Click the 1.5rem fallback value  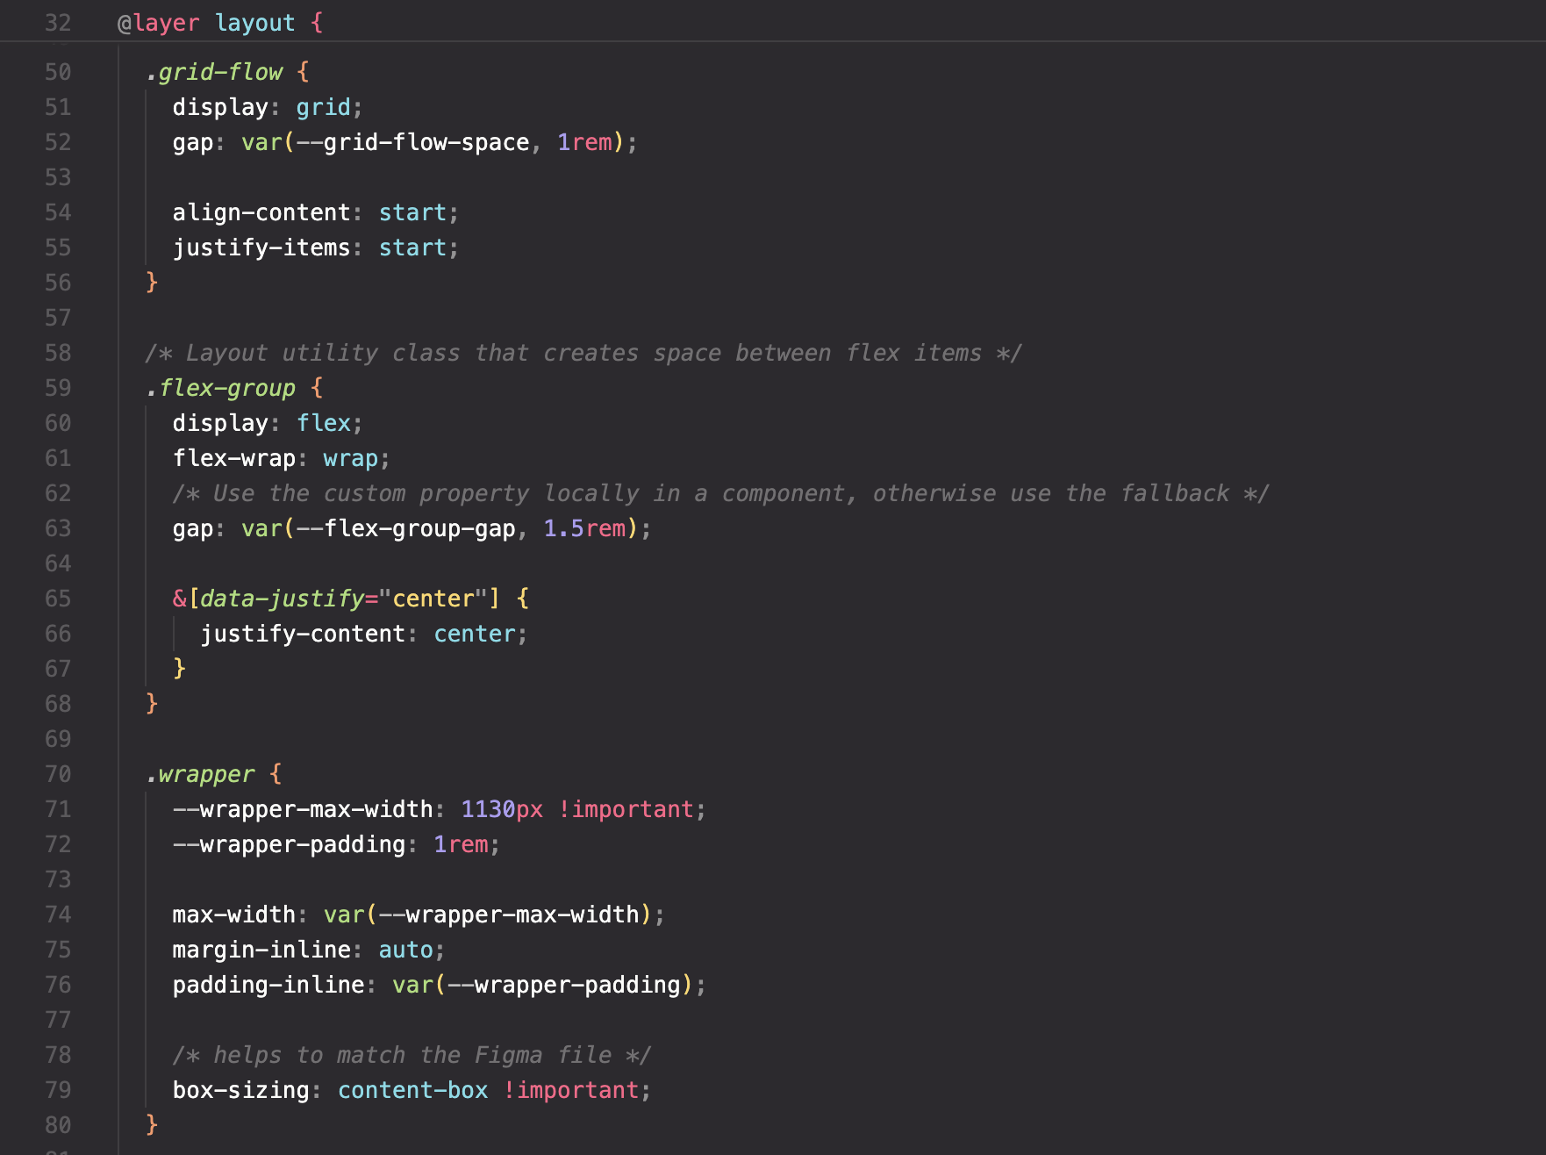click(584, 528)
